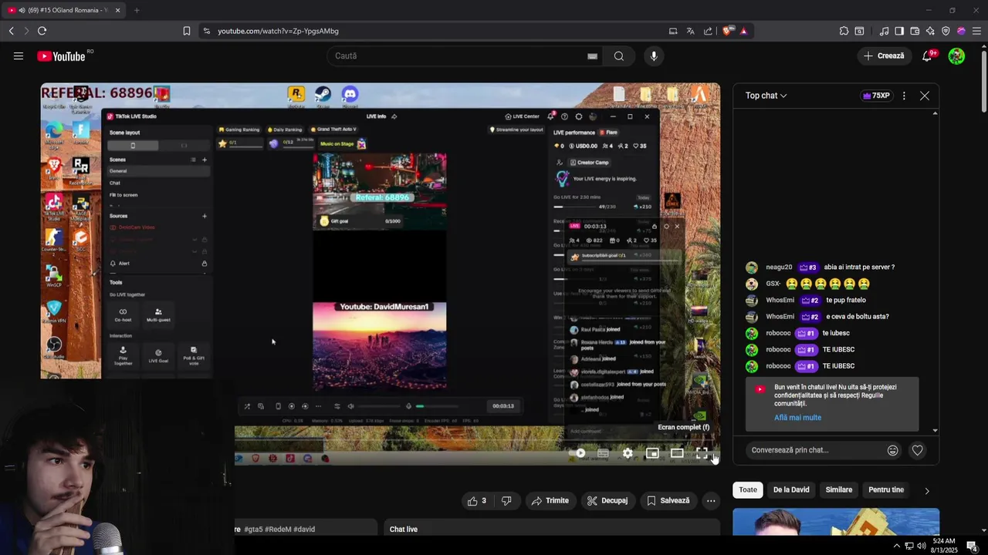Open the YouTube guide hamburger menu
The width and height of the screenshot is (988, 555).
(18, 55)
